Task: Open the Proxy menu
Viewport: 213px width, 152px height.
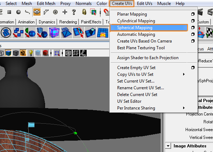Action: click(65, 4)
